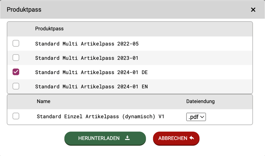The width and height of the screenshot is (265, 156).
Task: Click the Produktpass column header
Action: point(49,29)
